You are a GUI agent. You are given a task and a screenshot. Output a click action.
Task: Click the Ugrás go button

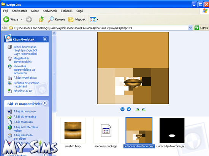pyautogui.click(x=201, y=28)
